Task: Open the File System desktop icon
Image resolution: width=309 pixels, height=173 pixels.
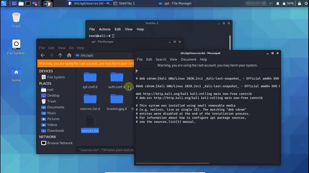Action: (16, 47)
